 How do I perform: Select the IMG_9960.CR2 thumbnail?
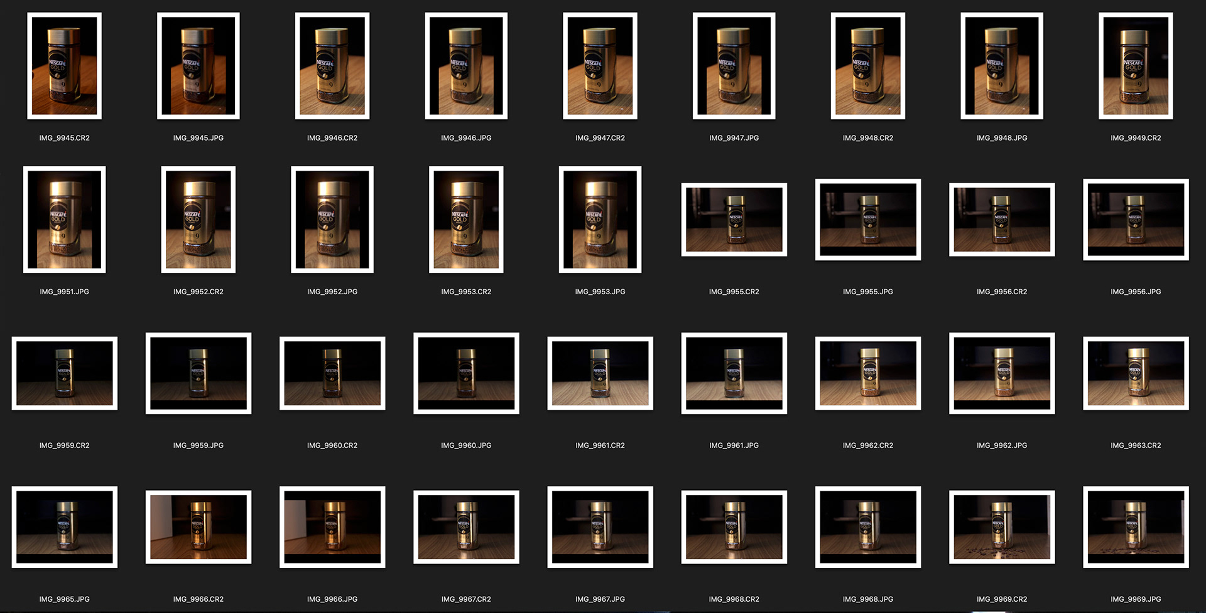tap(332, 373)
